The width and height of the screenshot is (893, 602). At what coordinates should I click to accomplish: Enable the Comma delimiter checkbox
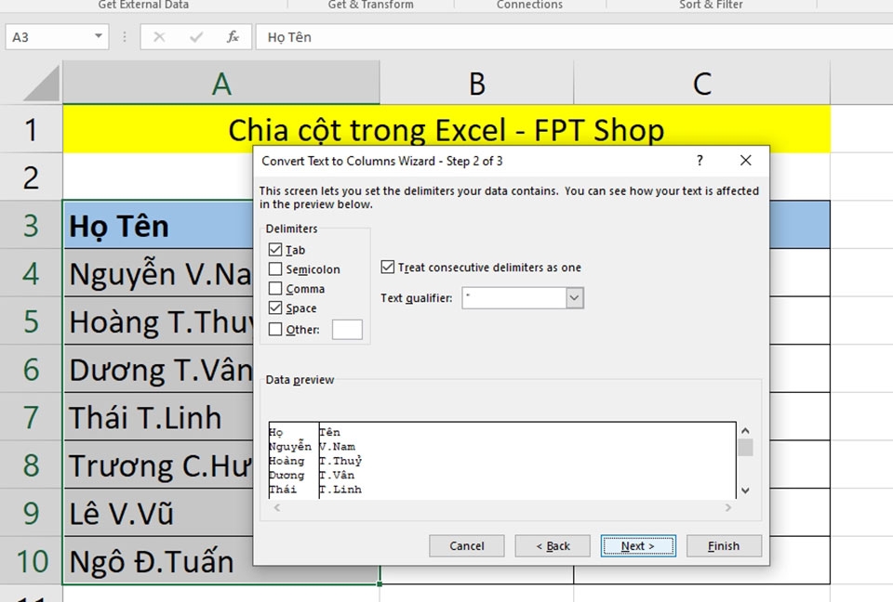point(275,288)
